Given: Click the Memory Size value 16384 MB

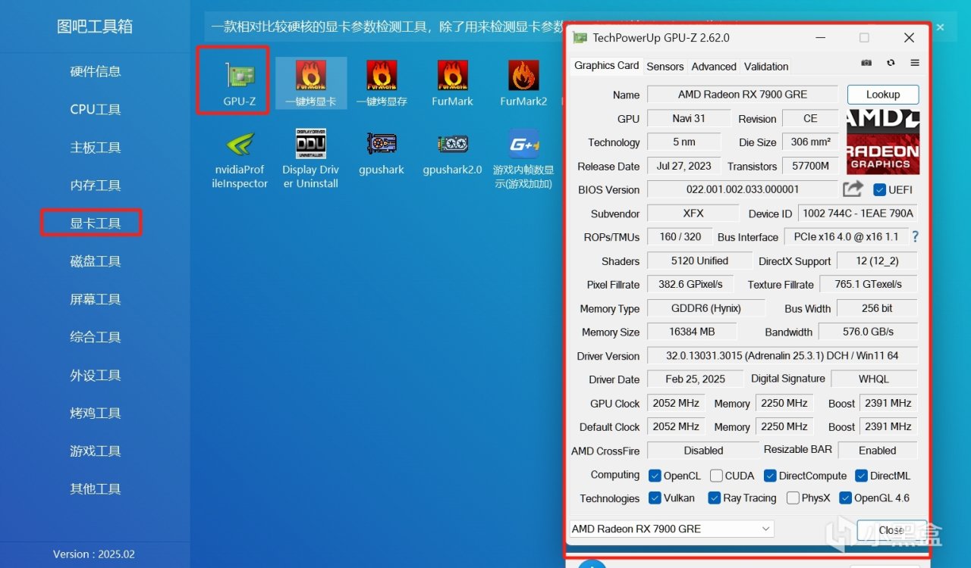Looking at the screenshot, I should [692, 332].
